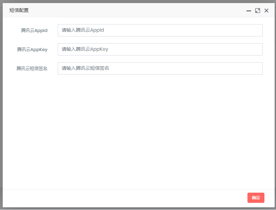Focus the 腾讯云短信签名 input field

click(160, 68)
